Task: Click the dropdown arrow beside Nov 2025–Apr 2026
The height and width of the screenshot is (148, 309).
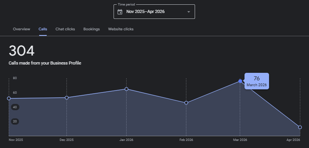Action: (x=189, y=12)
